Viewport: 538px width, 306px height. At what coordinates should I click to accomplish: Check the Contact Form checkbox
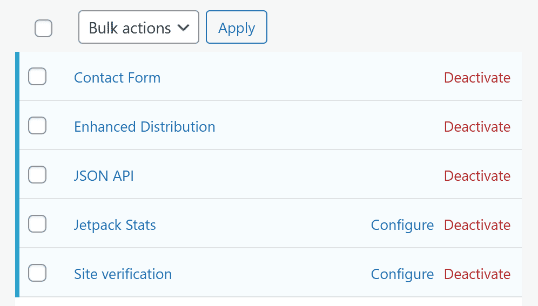pyautogui.click(x=37, y=77)
